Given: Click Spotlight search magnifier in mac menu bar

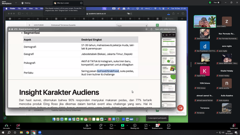Looking at the screenshot, I should click(x=160, y=9).
